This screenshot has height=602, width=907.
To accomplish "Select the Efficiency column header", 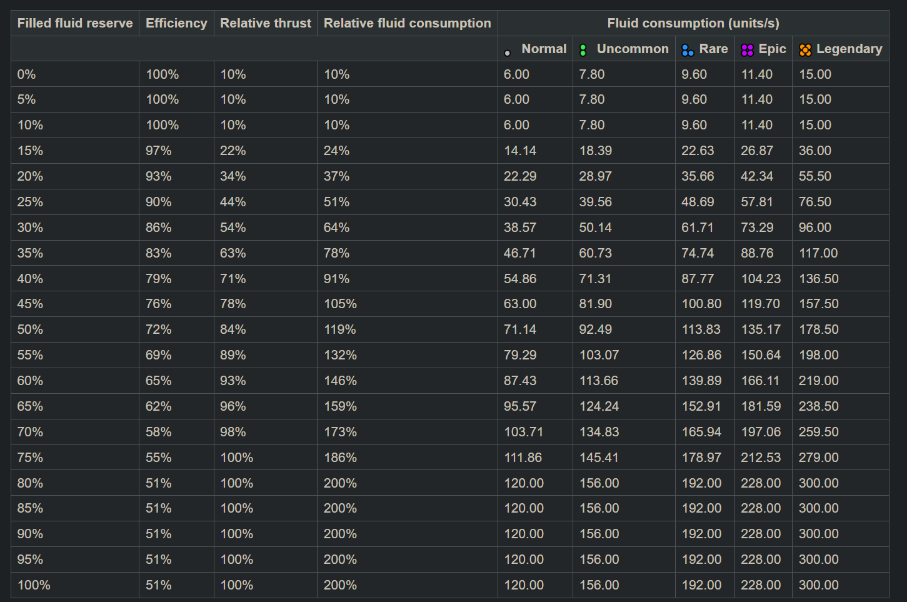I will coord(176,23).
